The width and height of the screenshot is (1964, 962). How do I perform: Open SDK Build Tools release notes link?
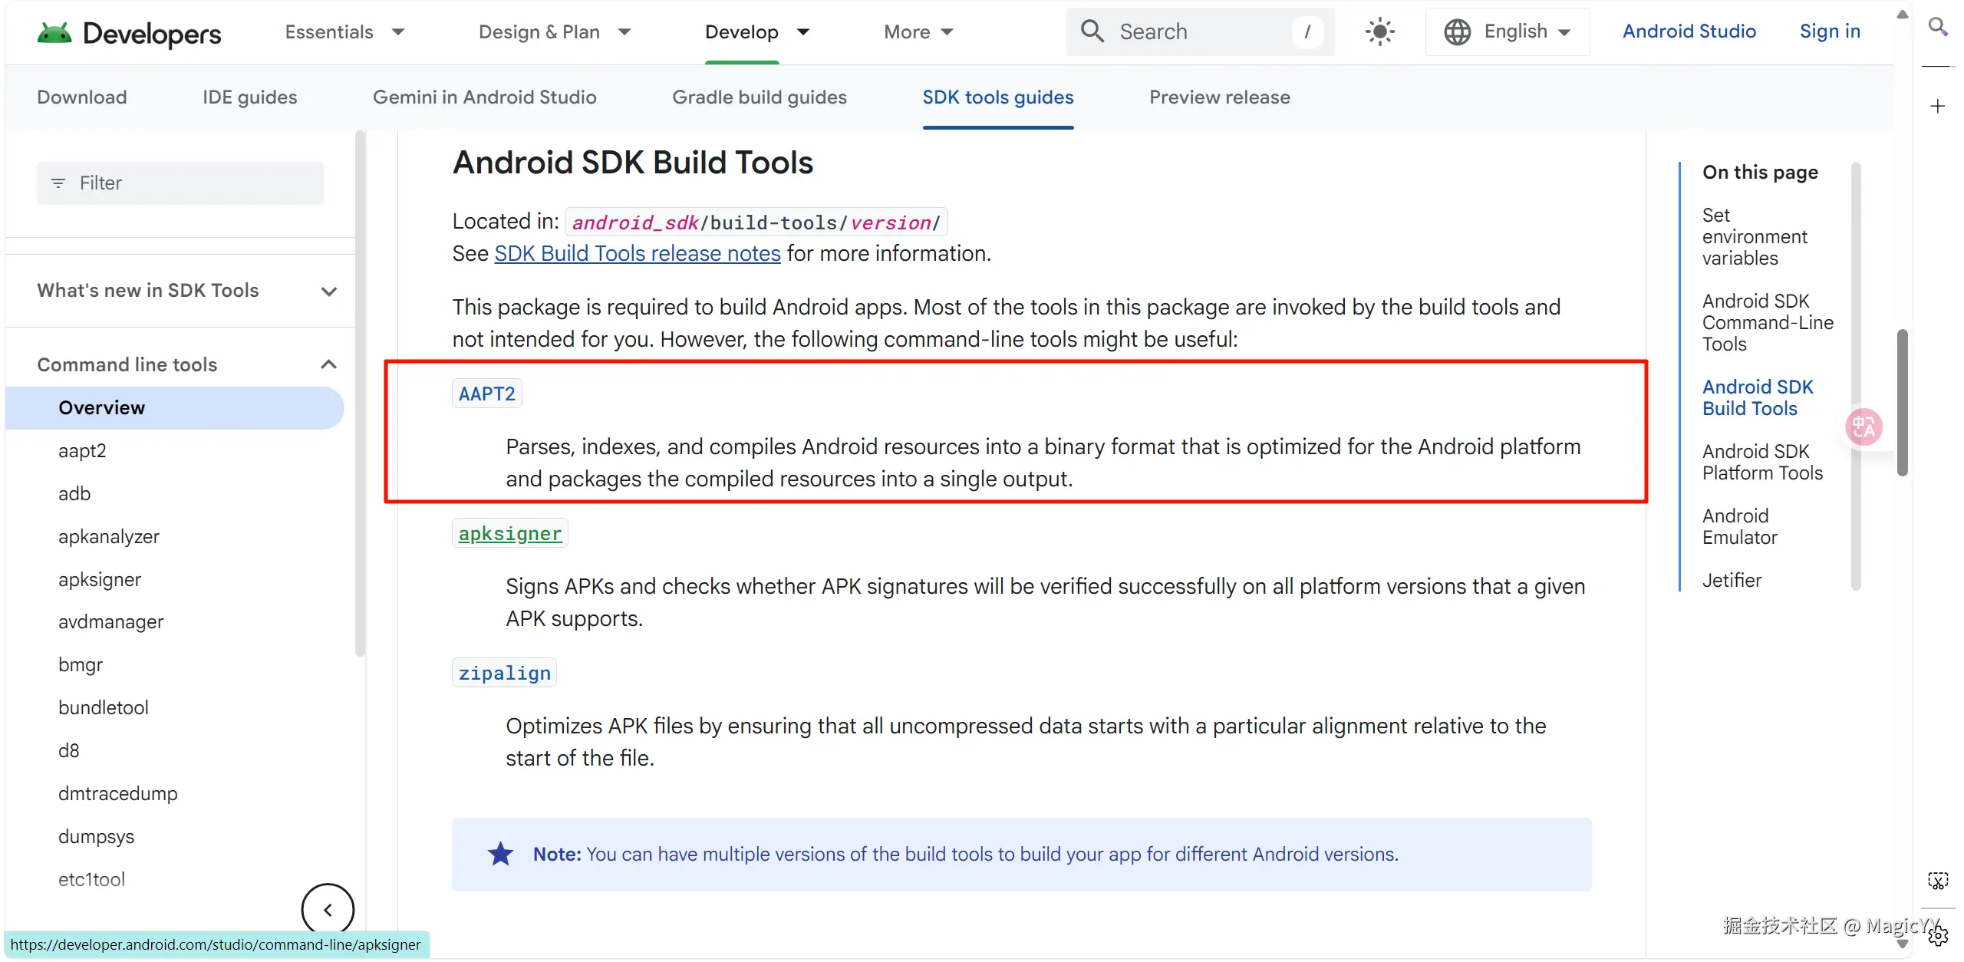pyautogui.click(x=638, y=254)
